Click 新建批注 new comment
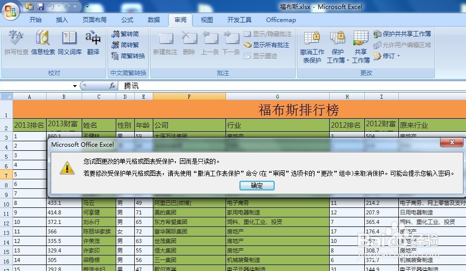Image resolution: width=466 pixels, height=271 pixels. coord(165,43)
